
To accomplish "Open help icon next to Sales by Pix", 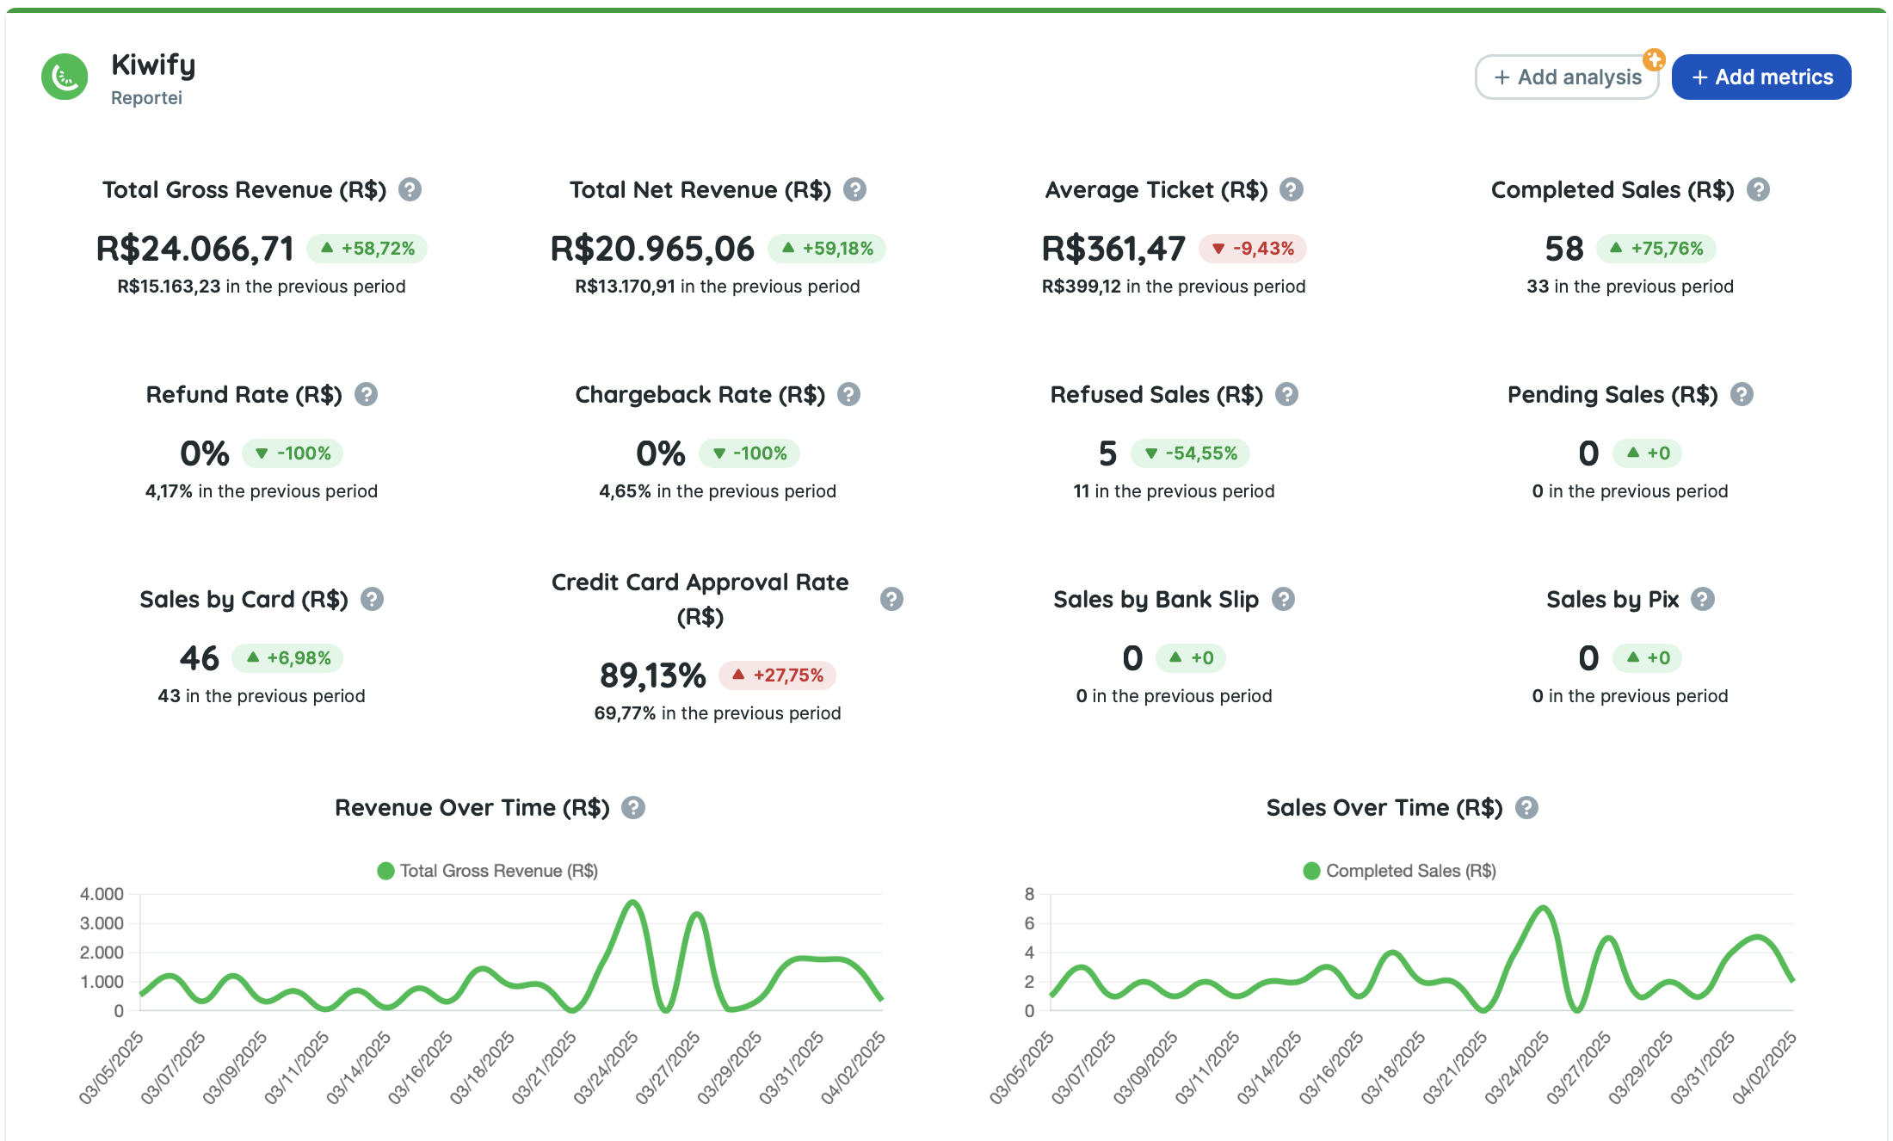I will coord(1702,599).
